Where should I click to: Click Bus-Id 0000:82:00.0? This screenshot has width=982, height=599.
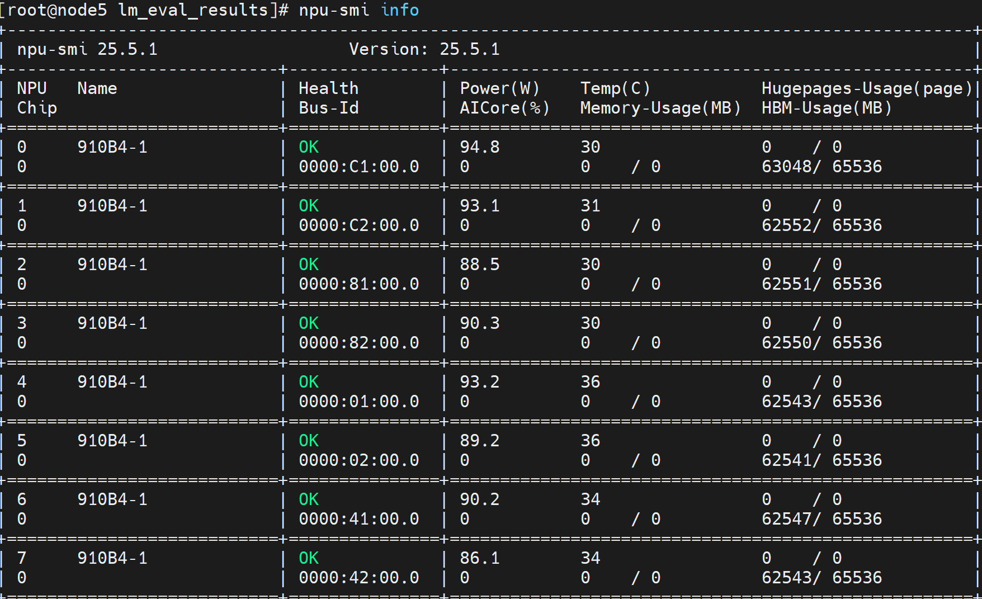pos(358,343)
